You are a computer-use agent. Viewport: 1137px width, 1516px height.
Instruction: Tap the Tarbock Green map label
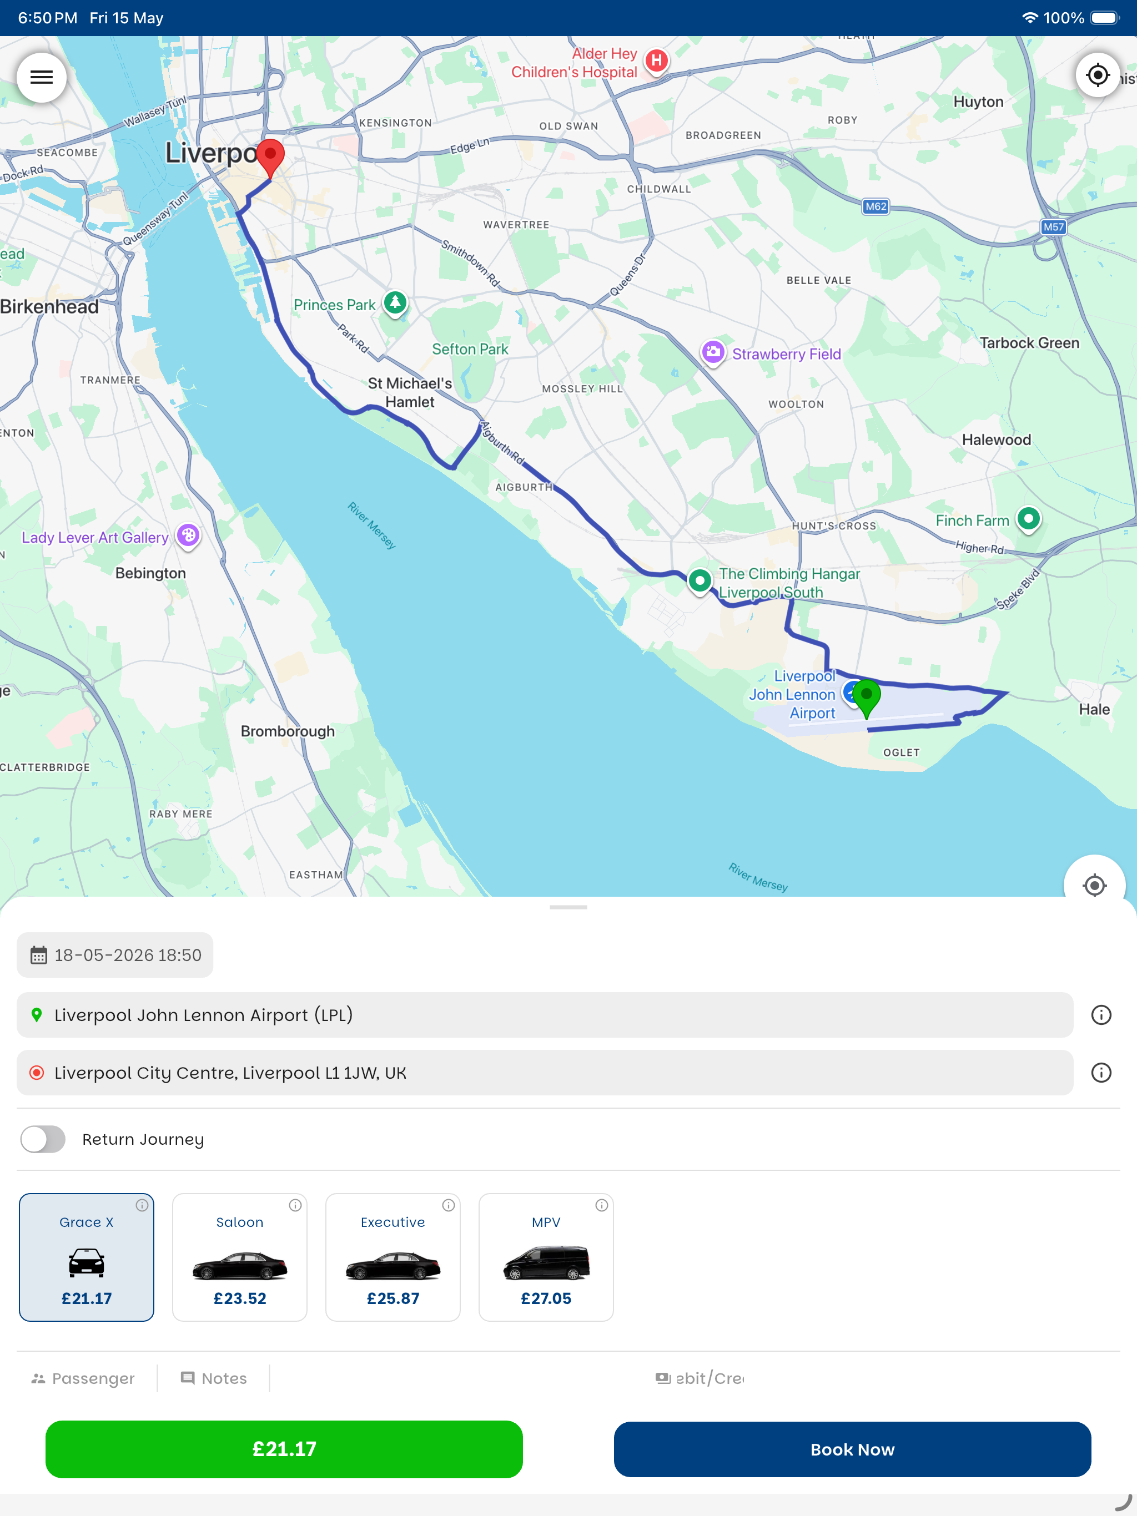pyautogui.click(x=1029, y=343)
